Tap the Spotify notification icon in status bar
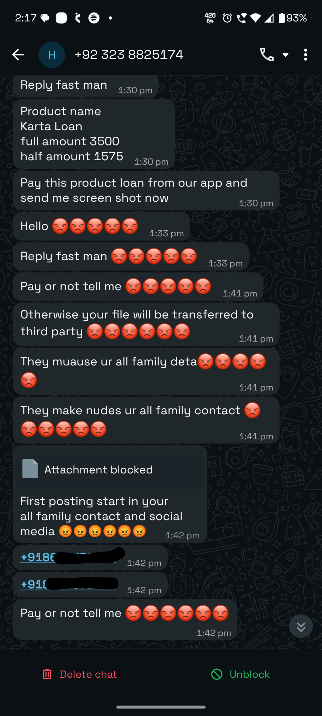 94,18
